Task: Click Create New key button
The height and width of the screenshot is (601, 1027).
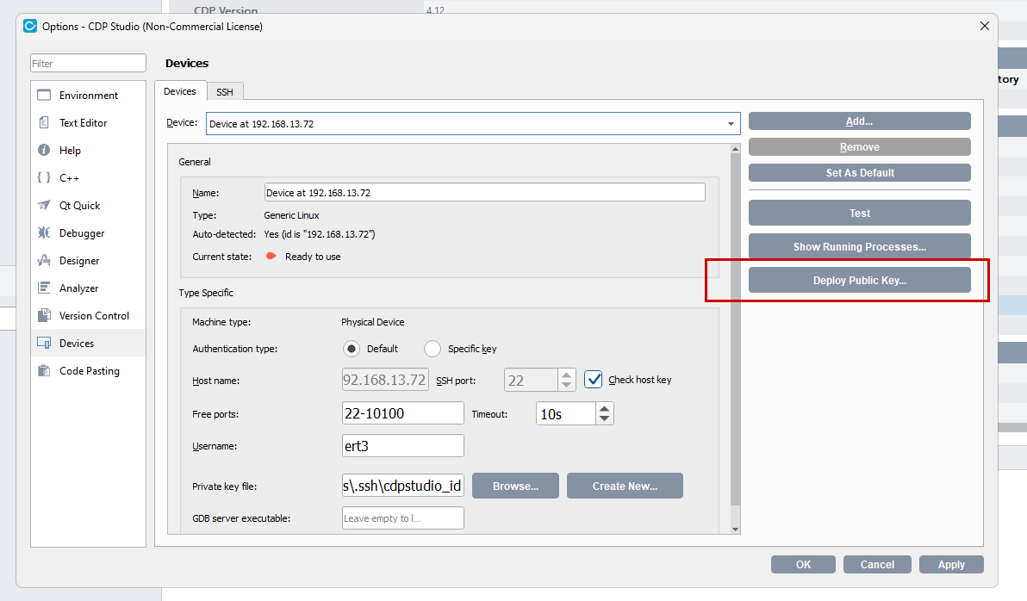Action: (625, 486)
